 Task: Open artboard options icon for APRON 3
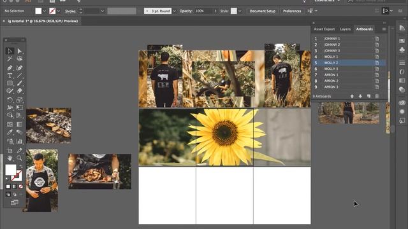click(377, 87)
